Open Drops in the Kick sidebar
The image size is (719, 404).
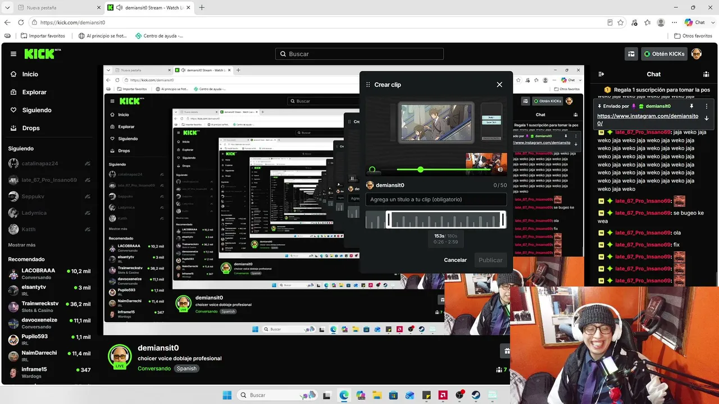point(25,128)
